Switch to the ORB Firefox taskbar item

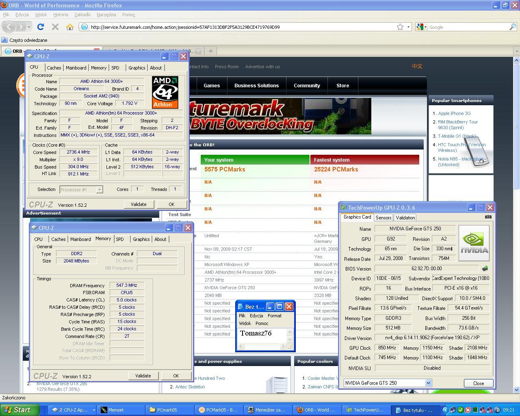(x=317, y=410)
